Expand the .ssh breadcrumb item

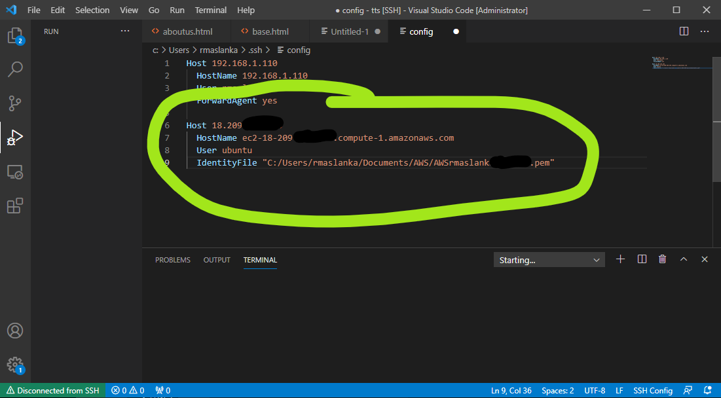coord(255,50)
